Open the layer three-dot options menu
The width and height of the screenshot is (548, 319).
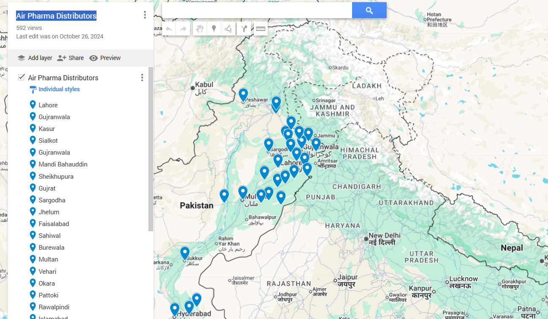pos(142,78)
